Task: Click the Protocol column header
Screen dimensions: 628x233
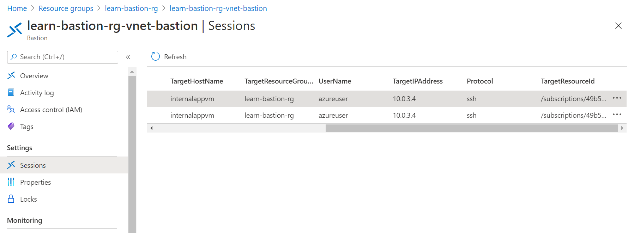Action: point(480,81)
